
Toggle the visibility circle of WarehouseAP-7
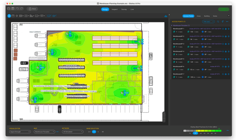[x=223, y=74]
